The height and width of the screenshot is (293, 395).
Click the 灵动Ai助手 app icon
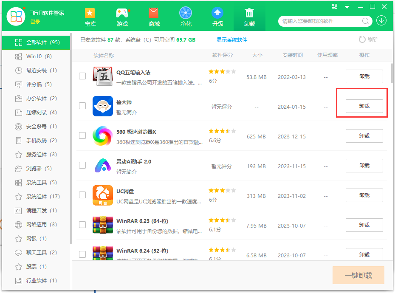pos(102,166)
